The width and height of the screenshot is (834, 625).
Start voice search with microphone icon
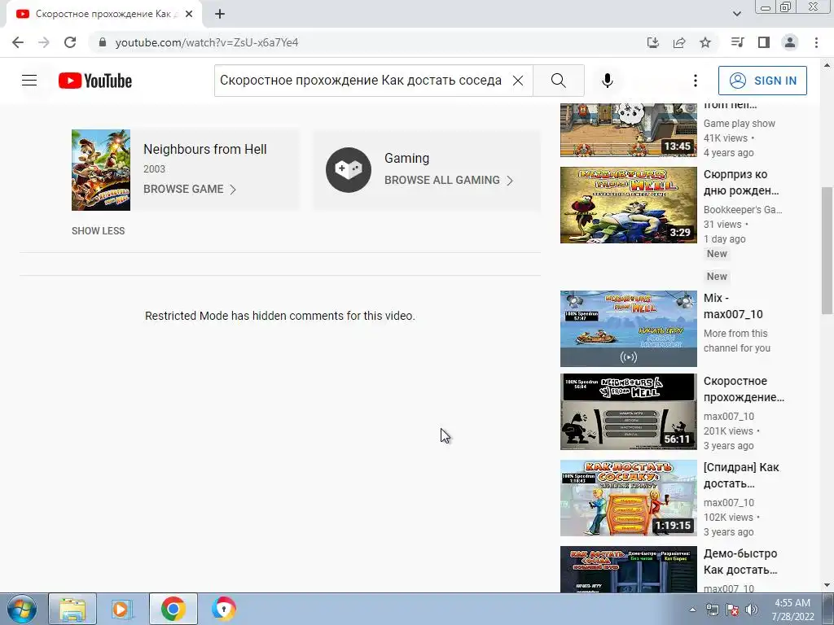608,81
